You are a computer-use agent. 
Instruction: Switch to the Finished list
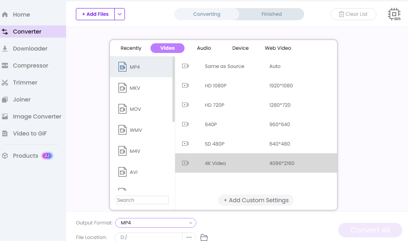(x=271, y=14)
